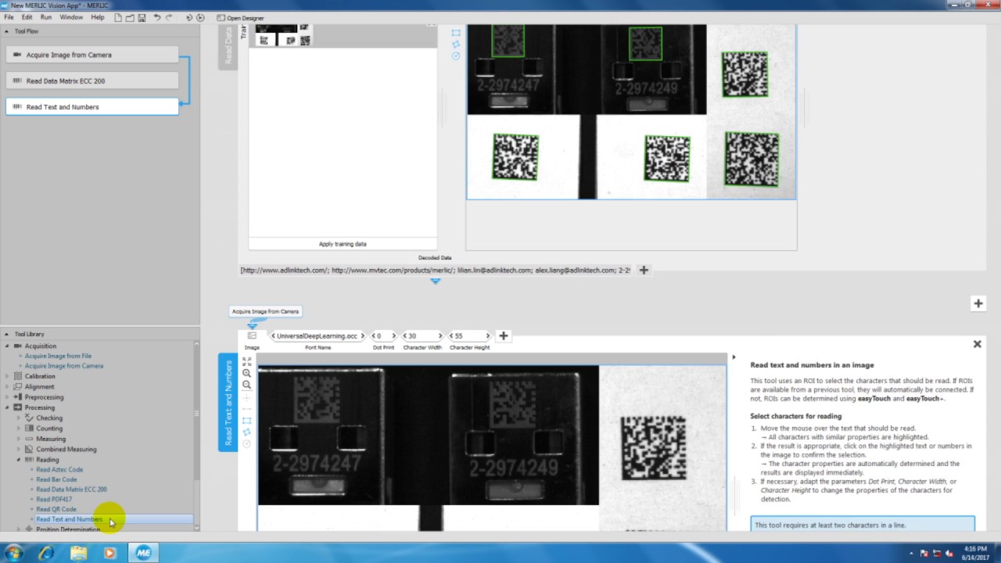Click Read QR Code tool
Viewport: 1001px width, 563px height.
56,509
